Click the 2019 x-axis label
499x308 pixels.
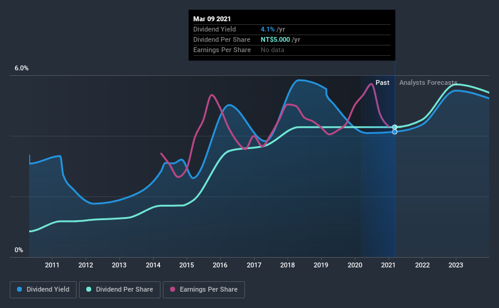[321, 265]
